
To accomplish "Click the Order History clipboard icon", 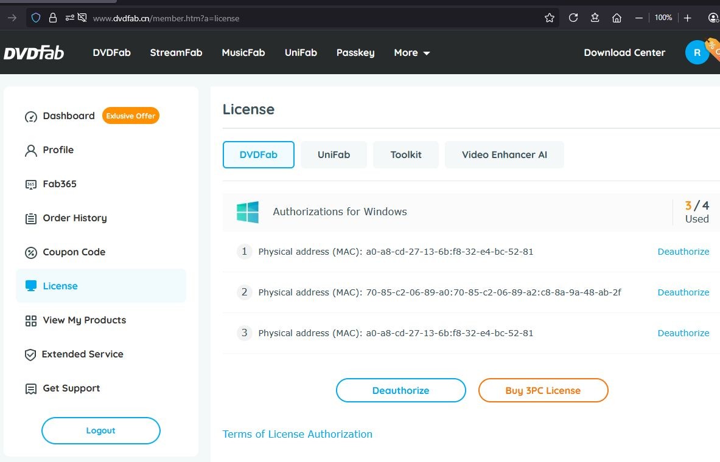I will (31, 218).
